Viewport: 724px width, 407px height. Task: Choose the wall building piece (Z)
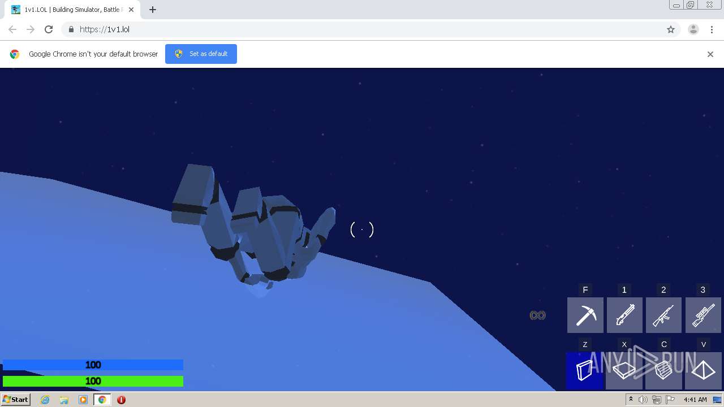[585, 371]
